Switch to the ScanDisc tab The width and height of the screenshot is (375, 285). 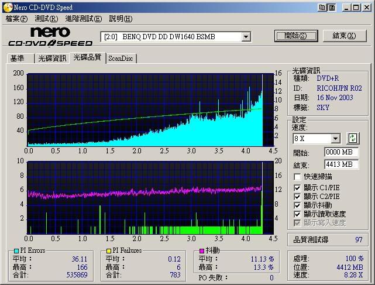(121, 59)
